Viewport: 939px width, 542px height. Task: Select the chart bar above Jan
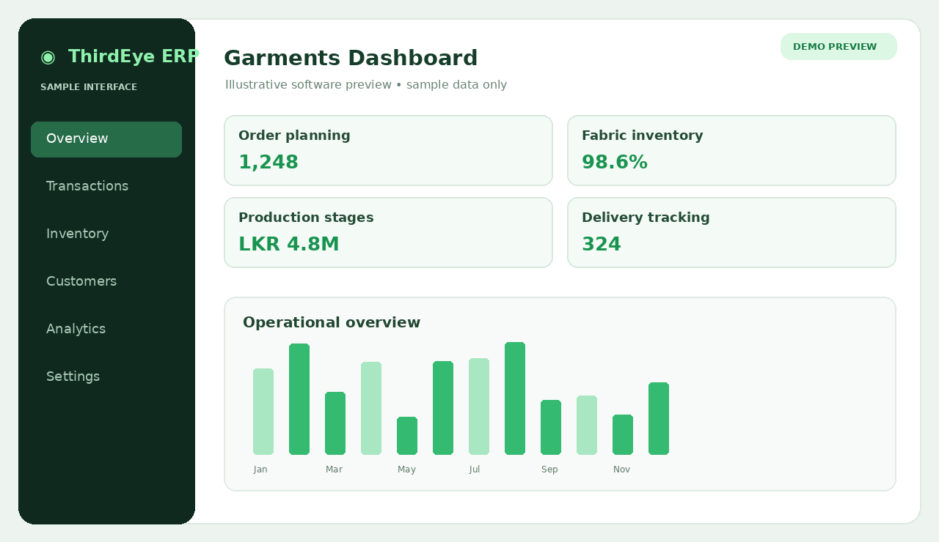pos(263,412)
